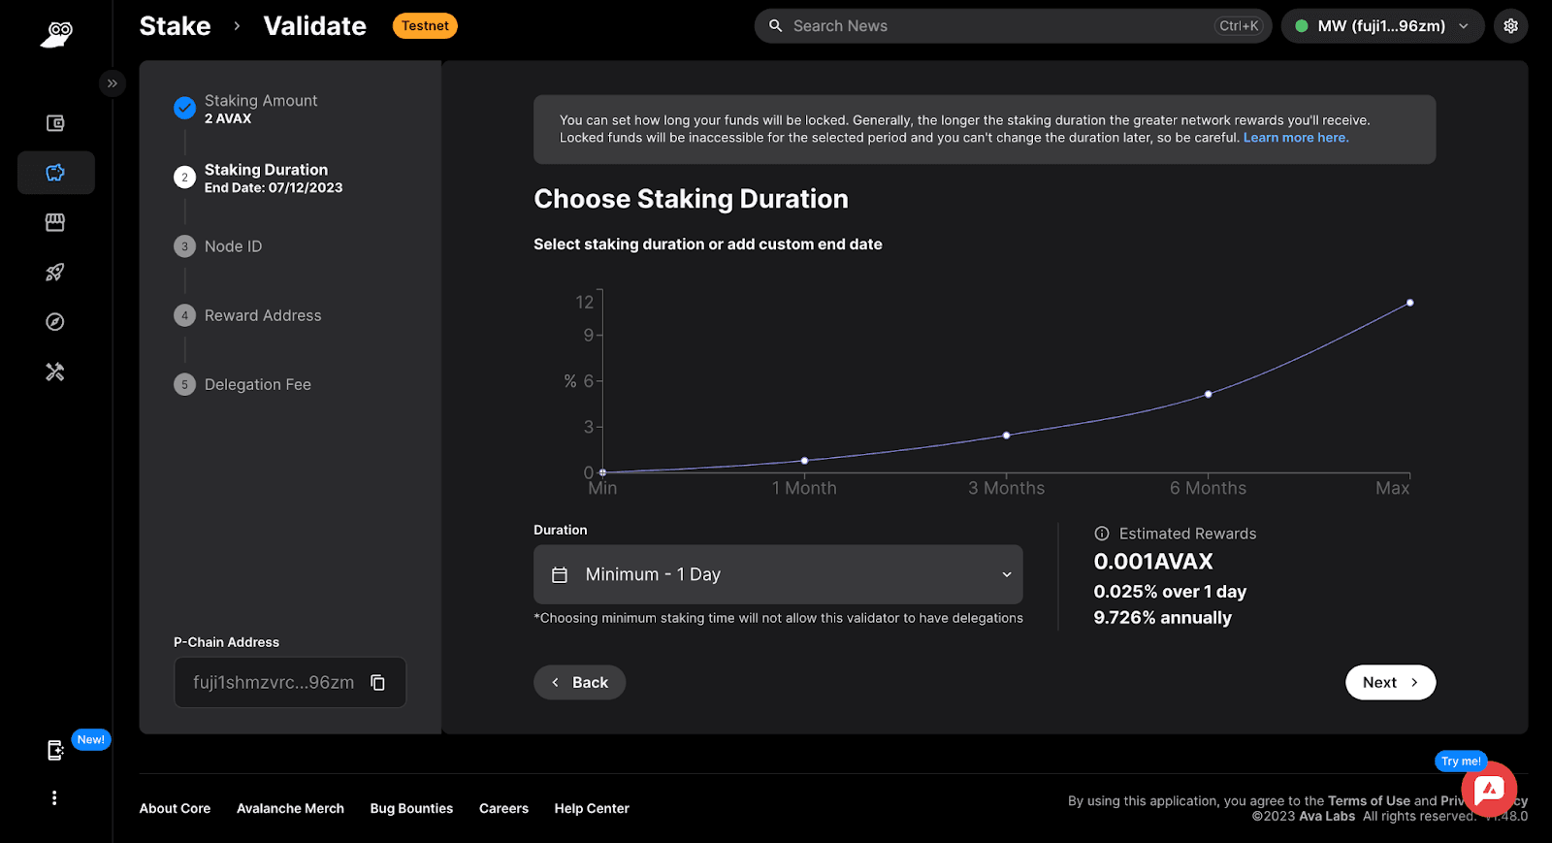Screen dimensions: 1552x843
Task: Open the wallet portfolio sidebar icon
Action: [55, 123]
